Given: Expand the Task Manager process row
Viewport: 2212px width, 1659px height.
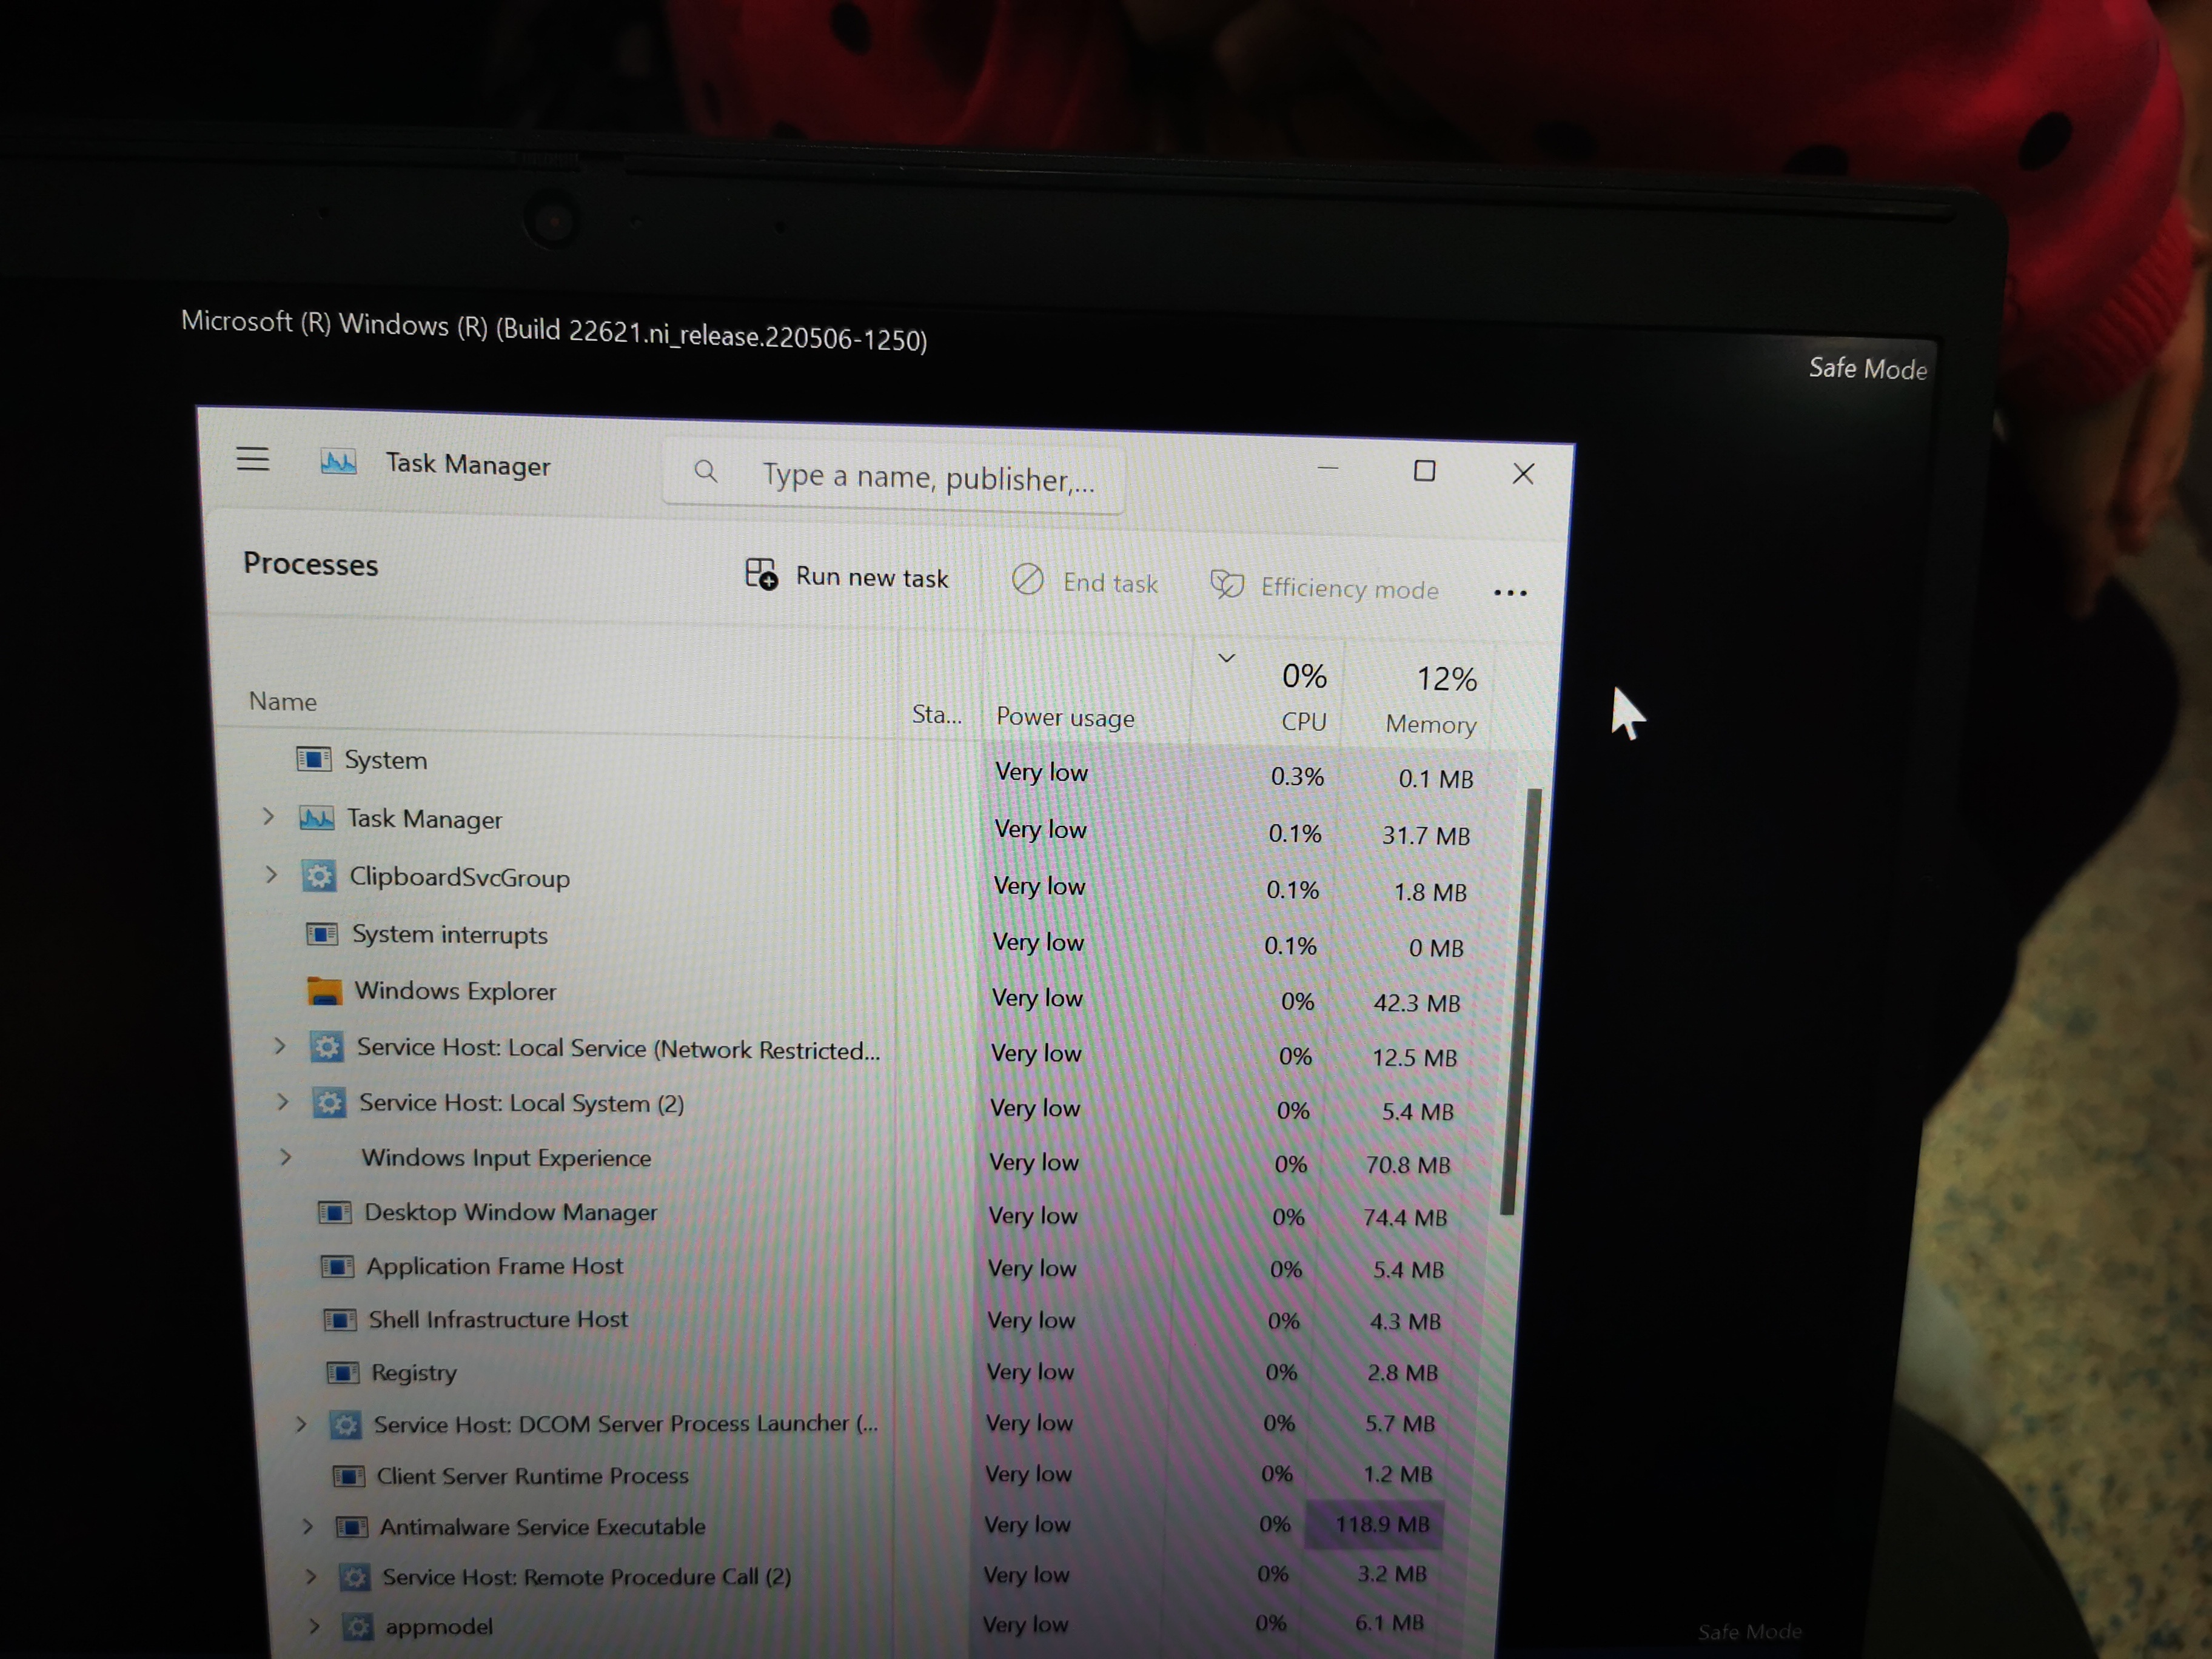Looking at the screenshot, I should [268, 817].
